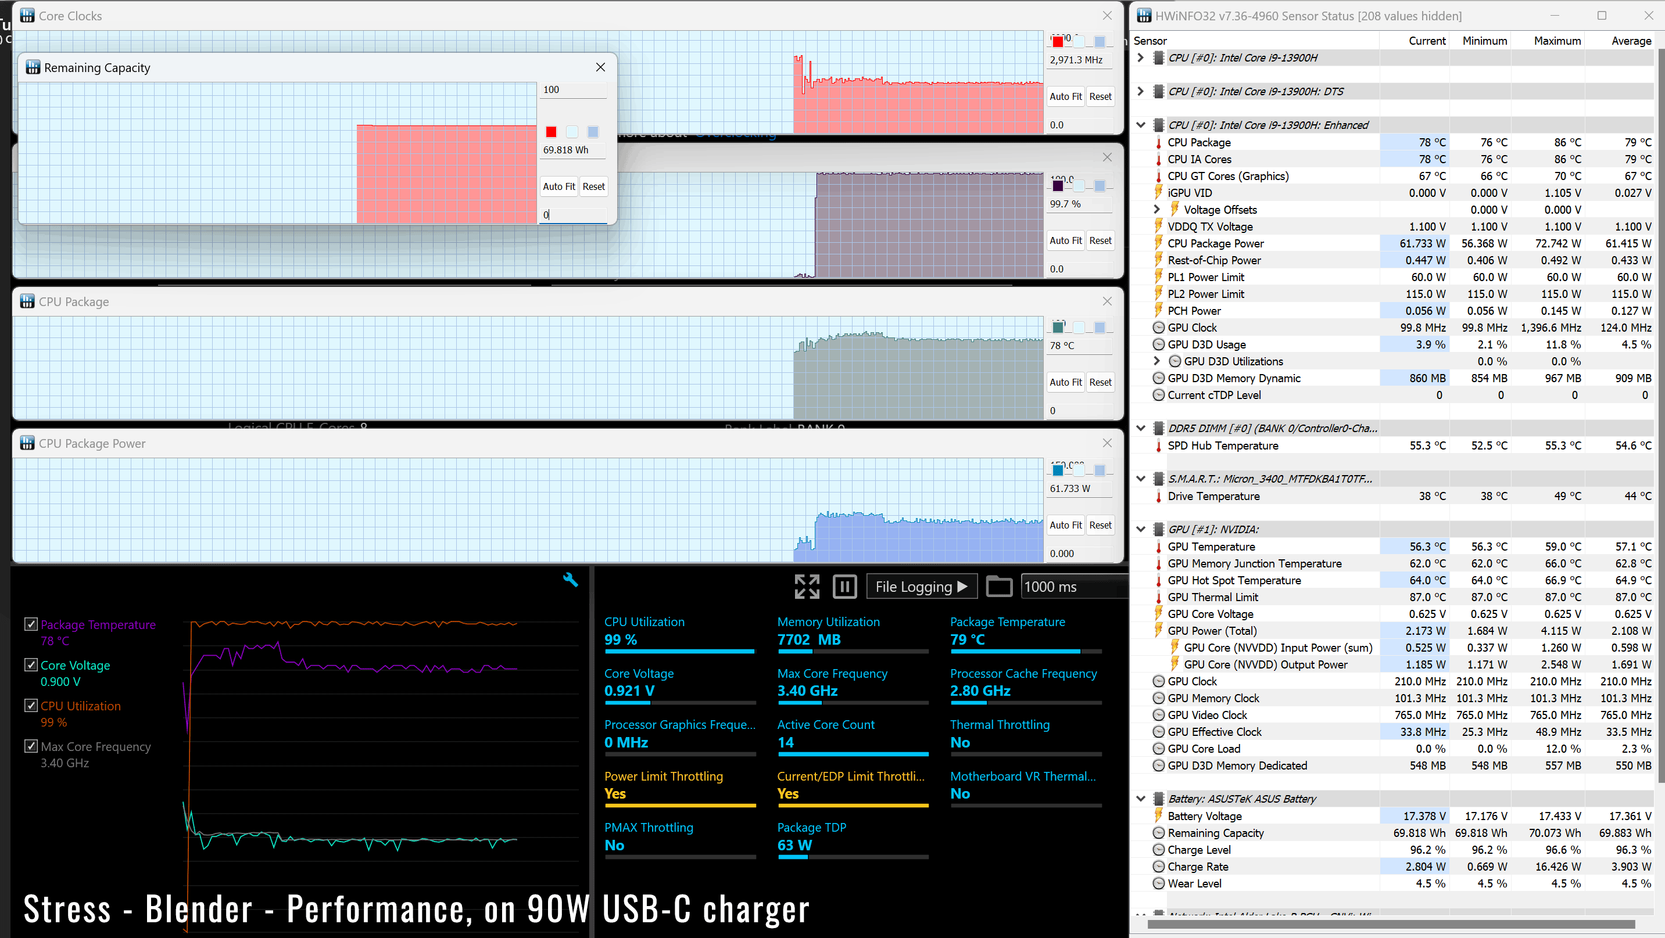The height and width of the screenshot is (938, 1665).
Task: Open the log folder icon
Action: click(998, 587)
